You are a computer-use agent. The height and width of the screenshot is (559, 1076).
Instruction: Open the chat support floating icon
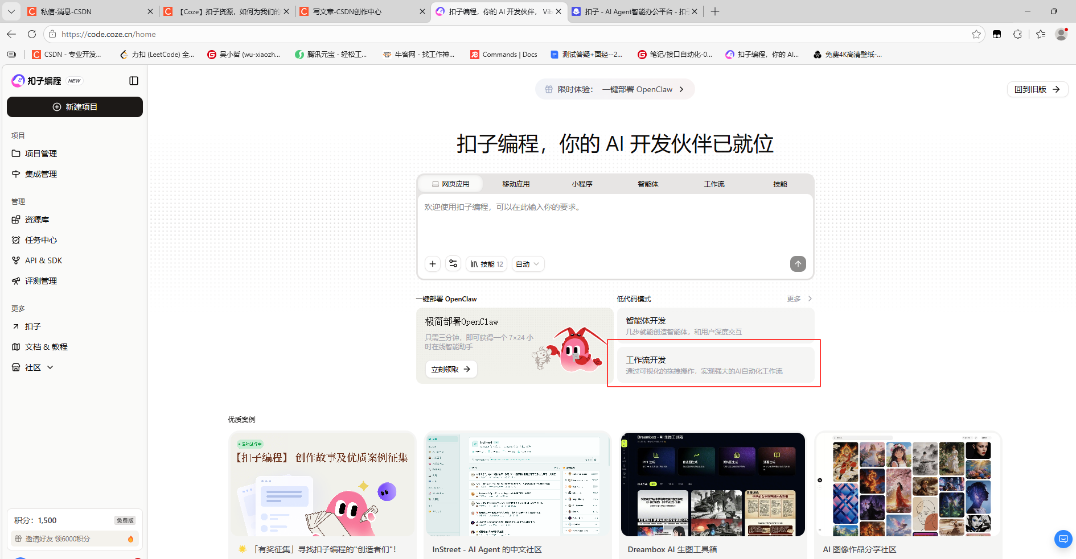point(1063,539)
